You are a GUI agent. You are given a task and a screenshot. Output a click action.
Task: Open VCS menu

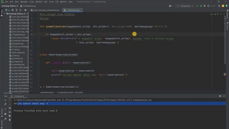(57, 2)
